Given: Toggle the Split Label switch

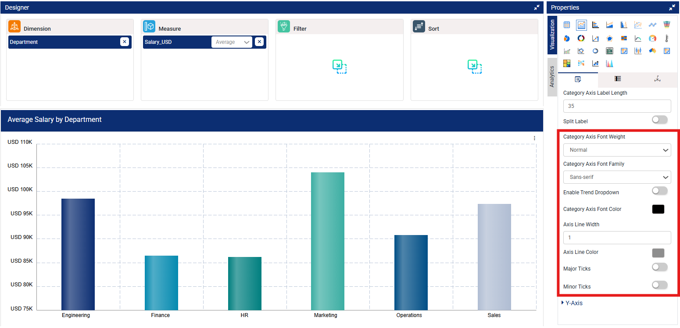Looking at the screenshot, I should [659, 120].
